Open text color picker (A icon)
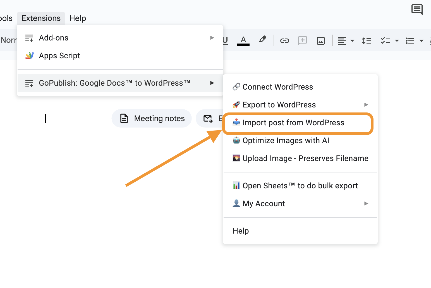This screenshot has height=288, width=431. click(x=243, y=41)
